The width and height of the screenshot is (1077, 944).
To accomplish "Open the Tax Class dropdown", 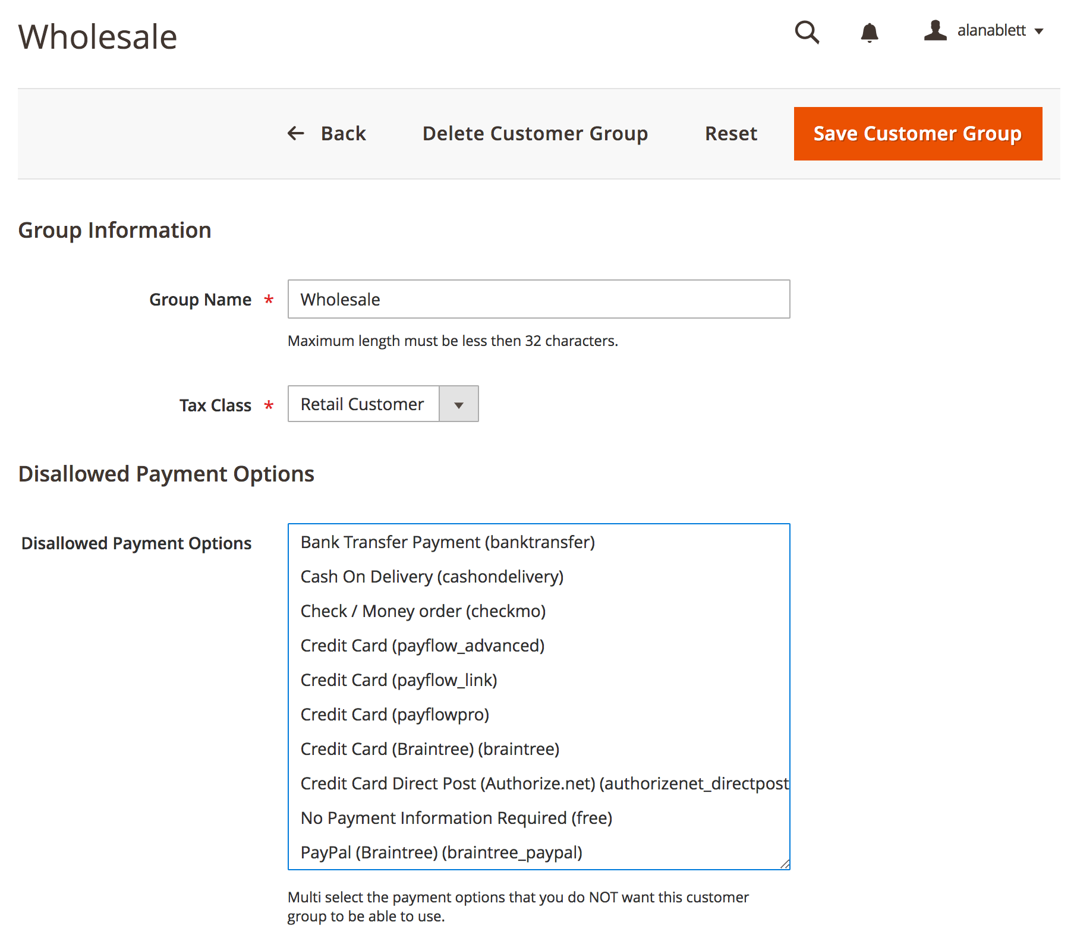I will (383, 404).
